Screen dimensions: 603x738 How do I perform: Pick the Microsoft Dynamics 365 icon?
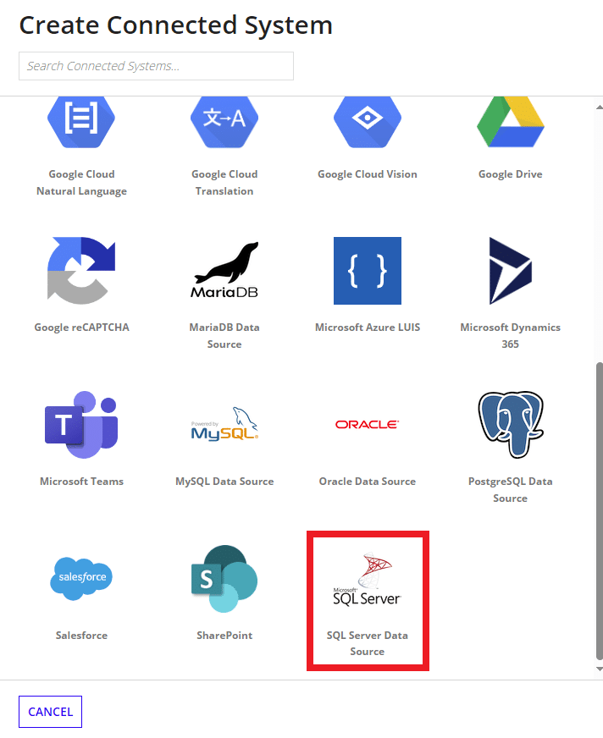(x=510, y=271)
